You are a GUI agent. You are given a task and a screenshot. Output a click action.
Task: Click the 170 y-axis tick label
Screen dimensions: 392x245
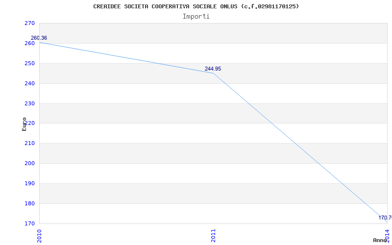click(x=29, y=223)
